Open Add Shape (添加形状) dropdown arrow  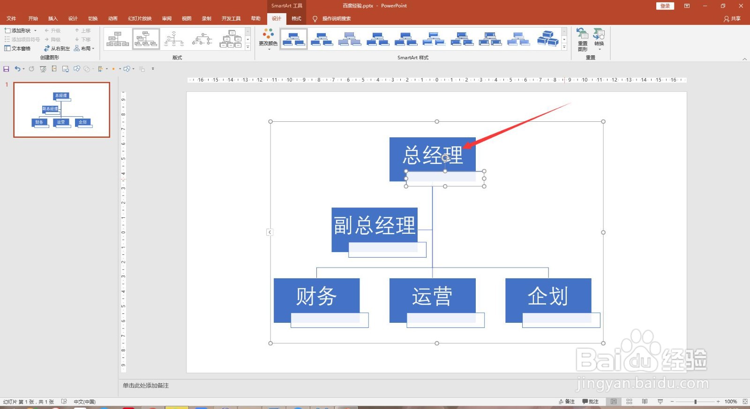point(35,30)
